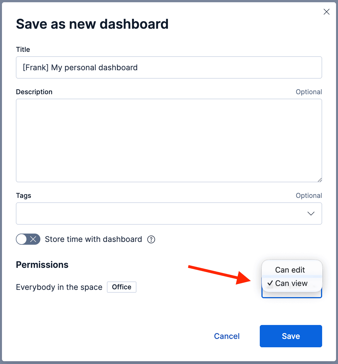Click the Office space chip
Image resolution: width=338 pixels, height=364 pixels.
(121, 287)
